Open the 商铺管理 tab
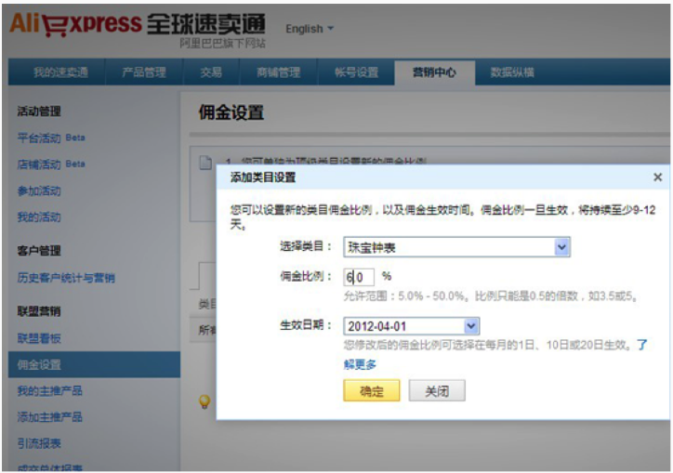The width and height of the screenshot is (673, 473). (278, 72)
